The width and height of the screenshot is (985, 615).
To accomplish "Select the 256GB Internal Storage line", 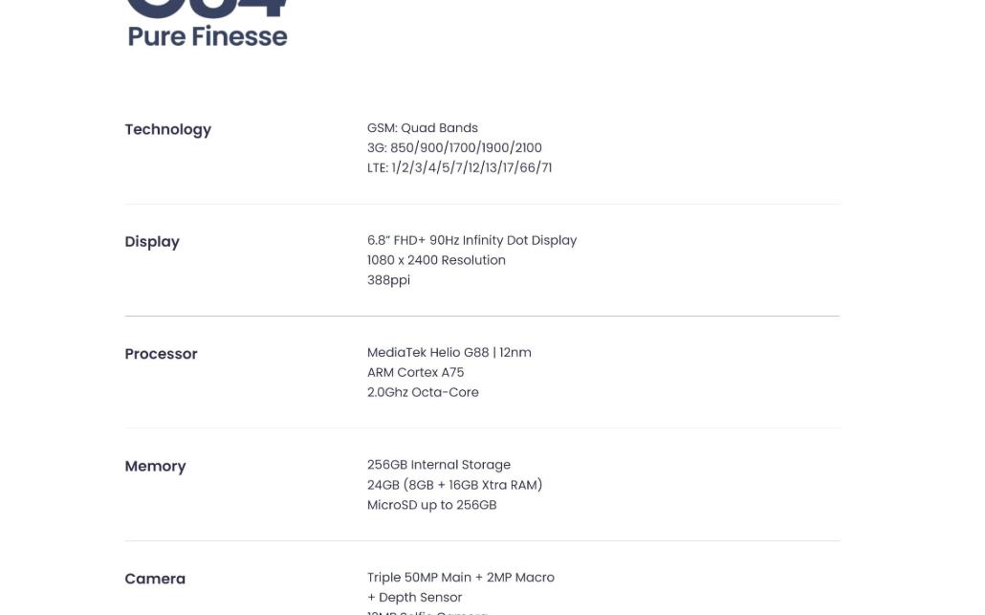I will click(439, 465).
